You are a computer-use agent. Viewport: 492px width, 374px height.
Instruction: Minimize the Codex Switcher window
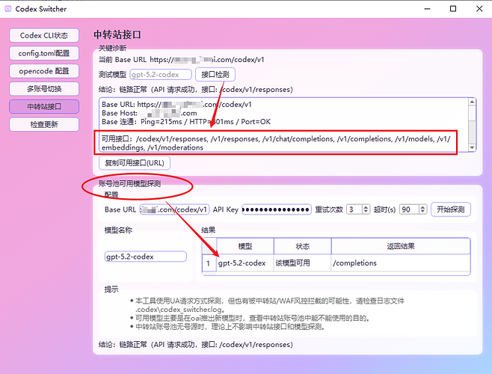[427, 9]
